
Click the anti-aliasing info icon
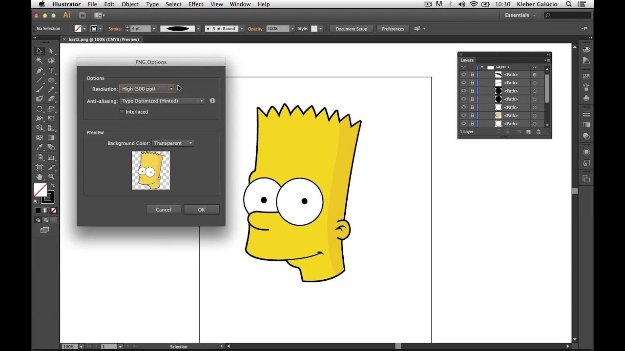(x=212, y=101)
